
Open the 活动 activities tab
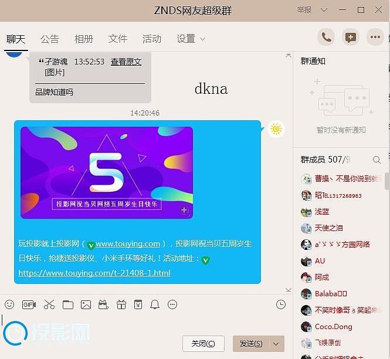click(x=152, y=39)
